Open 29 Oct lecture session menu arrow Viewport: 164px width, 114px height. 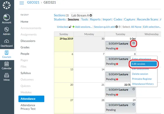(134, 105)
